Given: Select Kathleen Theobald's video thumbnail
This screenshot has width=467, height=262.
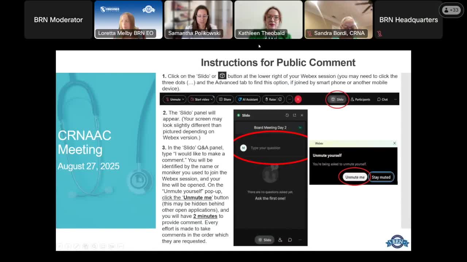Looking at the screenshot, I should (x=268, y=20).
